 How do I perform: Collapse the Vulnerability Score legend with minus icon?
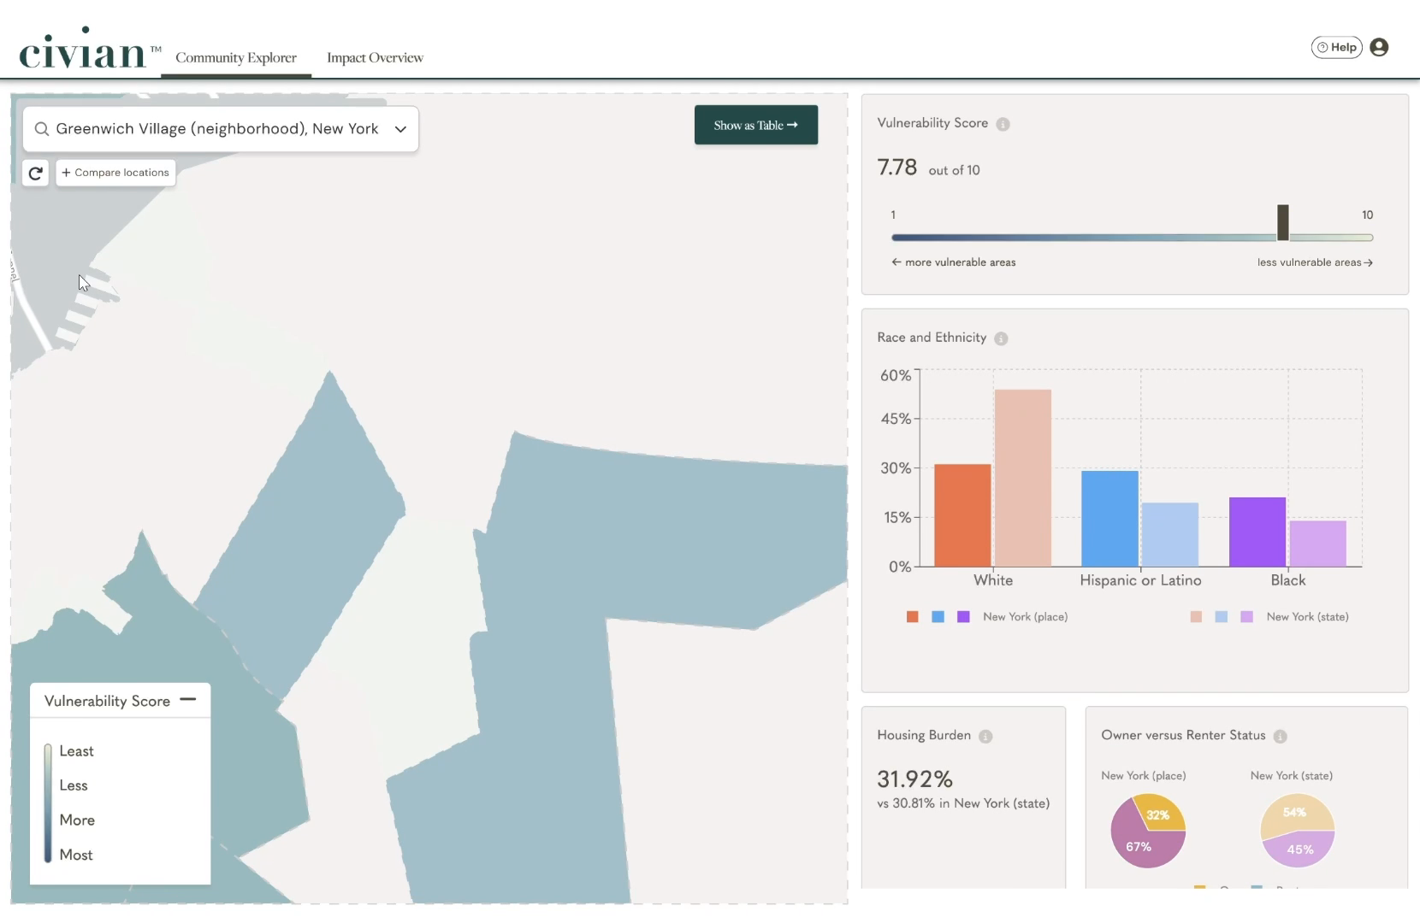tap(188, 699)
